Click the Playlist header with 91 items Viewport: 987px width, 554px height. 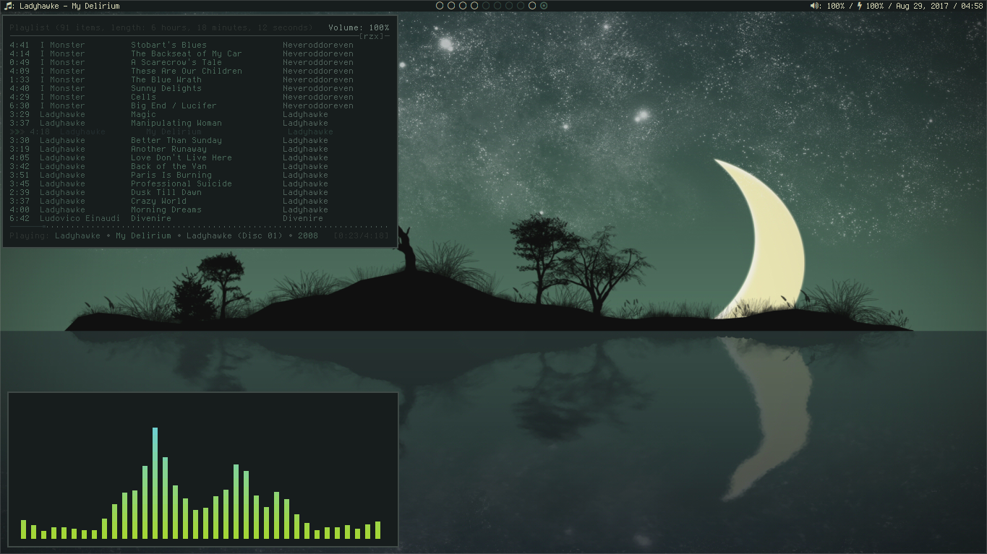click(161, 27)
